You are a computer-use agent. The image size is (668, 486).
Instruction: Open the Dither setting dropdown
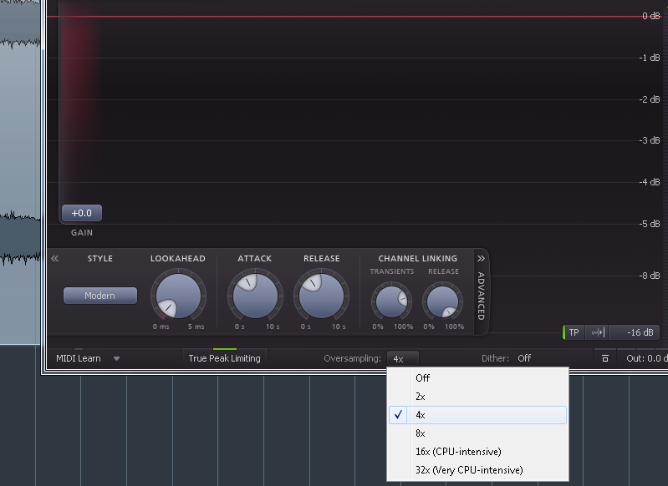524,358
